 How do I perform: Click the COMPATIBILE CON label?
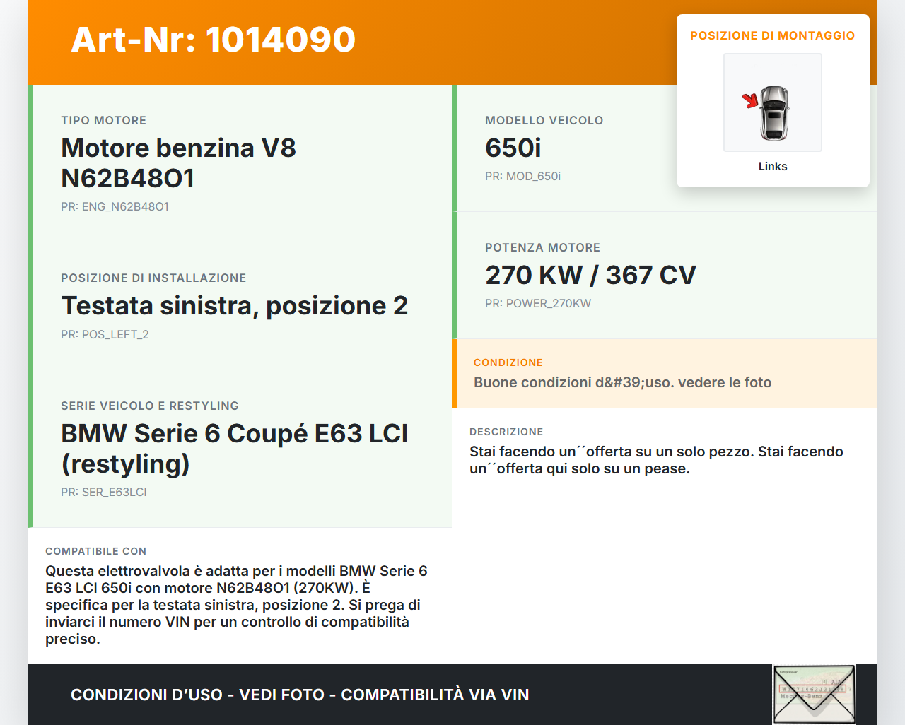[x=95, y=551]
